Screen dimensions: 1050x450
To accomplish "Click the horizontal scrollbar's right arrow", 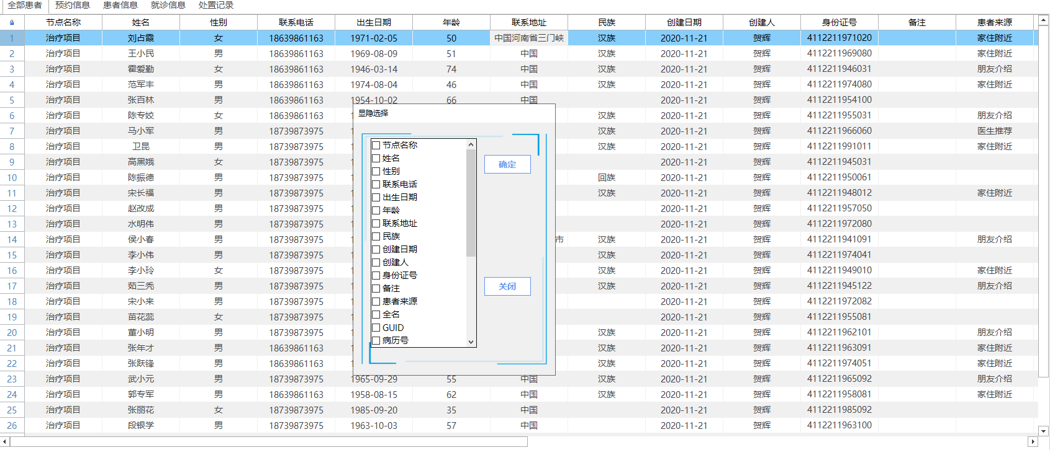I will tap(1033, 442).
